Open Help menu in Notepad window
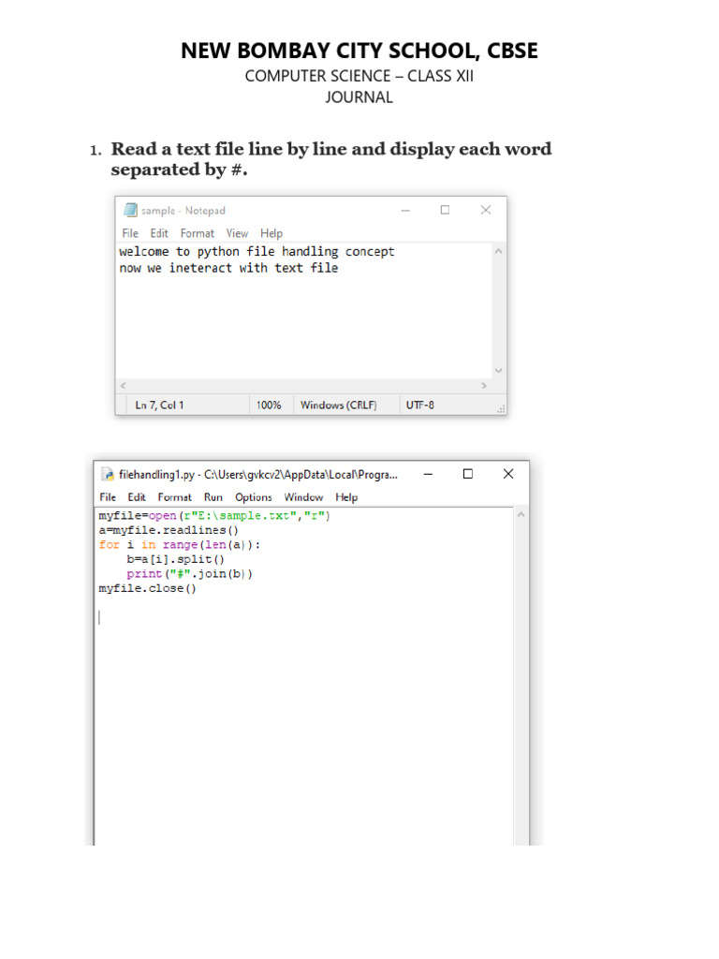This screenshot has height=959, width=719. click(x=271, y=233)
